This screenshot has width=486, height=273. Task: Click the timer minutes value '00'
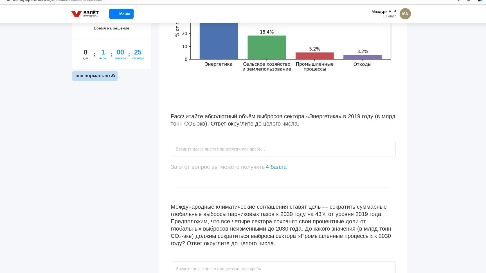pyautogui.click(x=120, y=52)
